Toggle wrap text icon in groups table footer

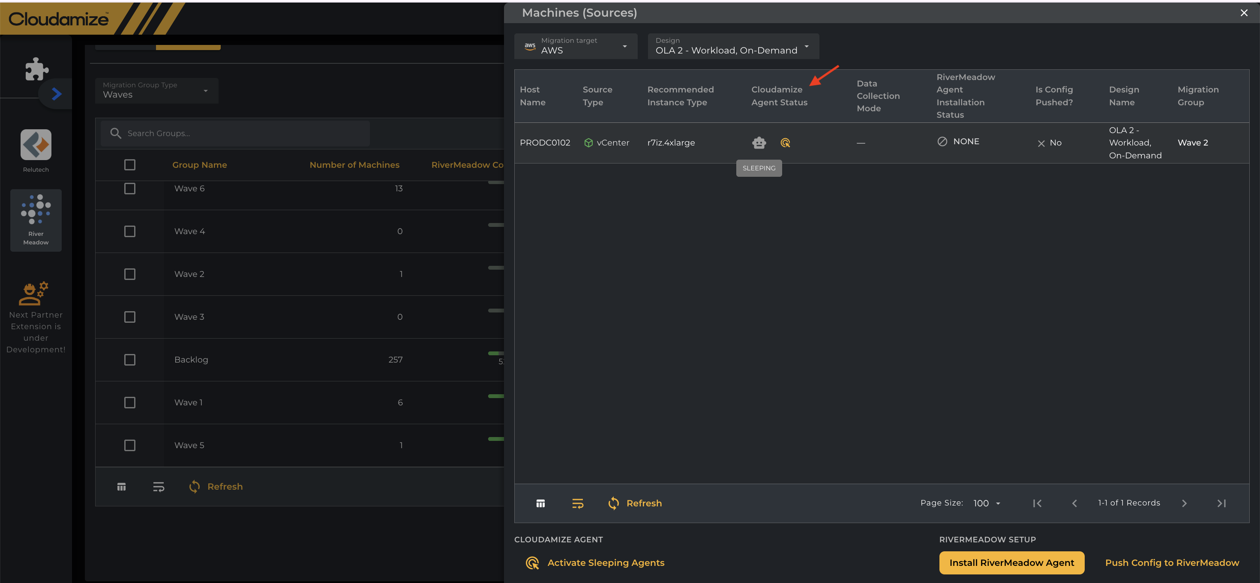pyautogui.click(x=159, y=487)
